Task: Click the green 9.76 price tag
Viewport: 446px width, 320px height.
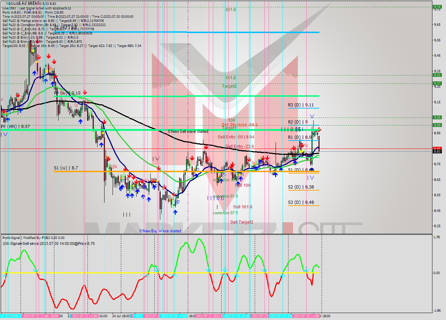Action: [437, 7]
